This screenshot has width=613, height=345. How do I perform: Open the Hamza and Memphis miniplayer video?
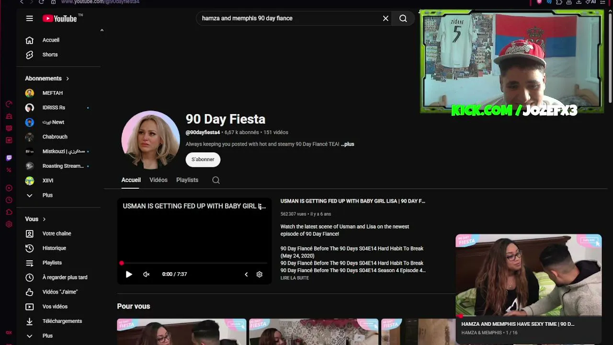click(x=529, y=276)
